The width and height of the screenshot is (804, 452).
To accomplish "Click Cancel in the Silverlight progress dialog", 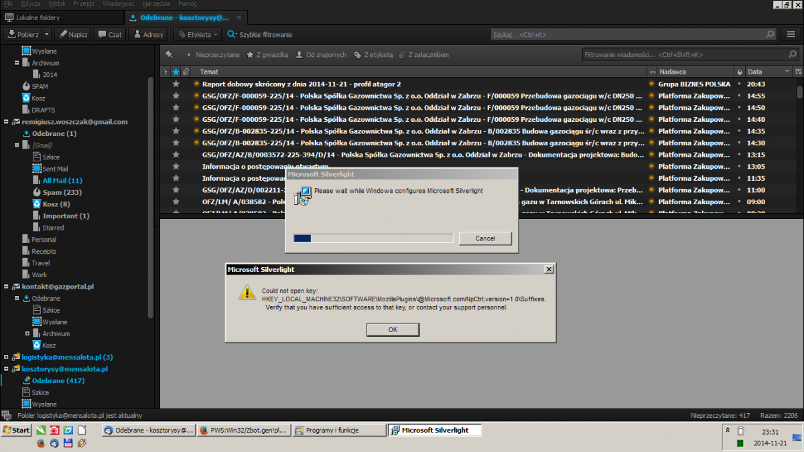I will point(485,238).
